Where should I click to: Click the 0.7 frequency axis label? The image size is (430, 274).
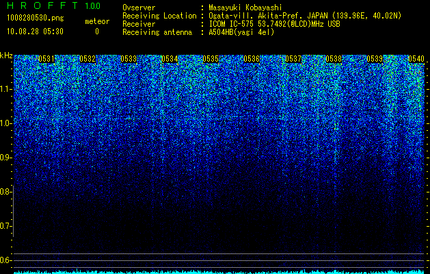pyautogui.click(x=5, y=226)
